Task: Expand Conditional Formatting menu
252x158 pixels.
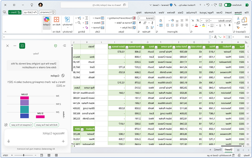Action: coord(122,18)
